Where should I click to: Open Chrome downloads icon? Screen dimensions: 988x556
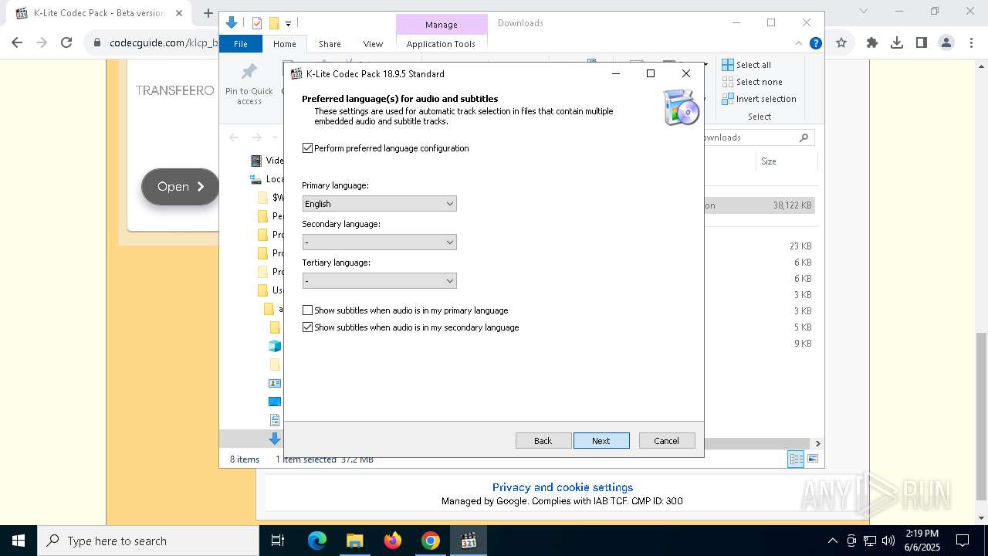click(897, 43)
